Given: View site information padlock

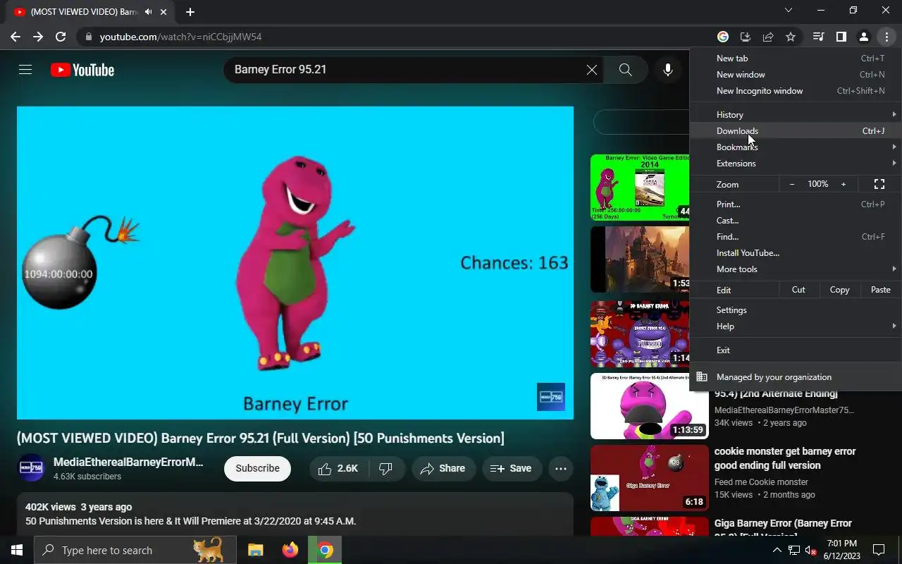Looking at the screenshot, I should click(x=88, y=37).
